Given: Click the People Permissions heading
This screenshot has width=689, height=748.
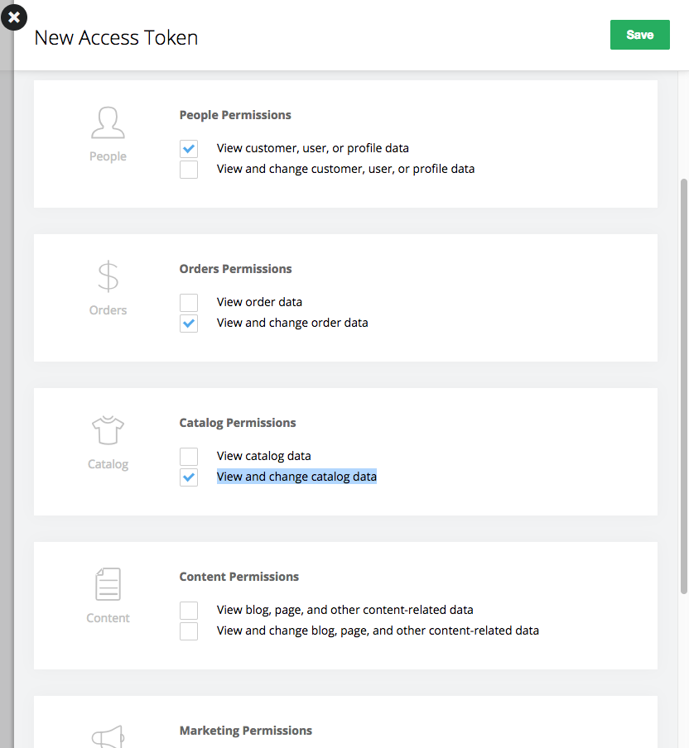Looking at the screenshot, I should [235, 115].
